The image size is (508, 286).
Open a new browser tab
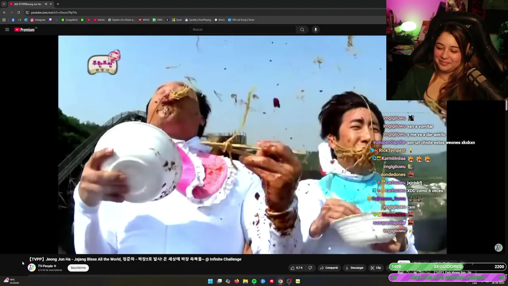58,4
